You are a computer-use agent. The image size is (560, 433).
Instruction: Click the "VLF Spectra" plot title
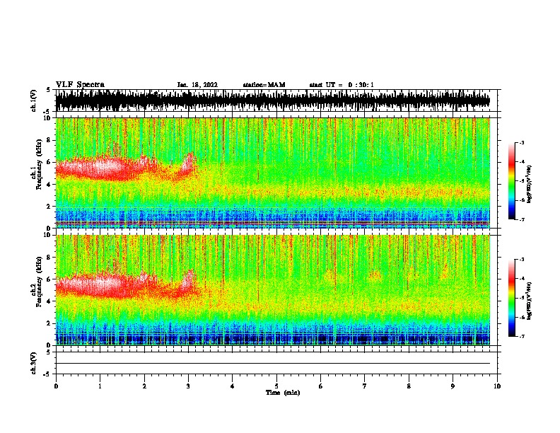(80, 85)
